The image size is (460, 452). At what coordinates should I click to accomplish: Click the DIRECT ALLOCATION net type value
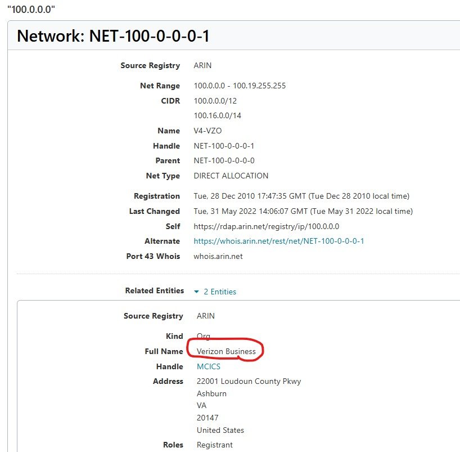[x=231, y=176]
